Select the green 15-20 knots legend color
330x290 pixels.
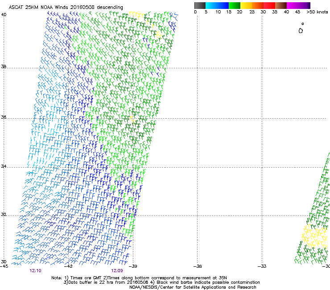tap(235, 5)
